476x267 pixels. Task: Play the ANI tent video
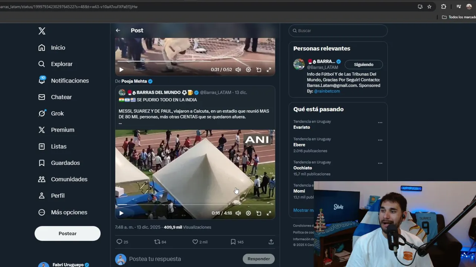pyautogui.click(x=121, y=213)
